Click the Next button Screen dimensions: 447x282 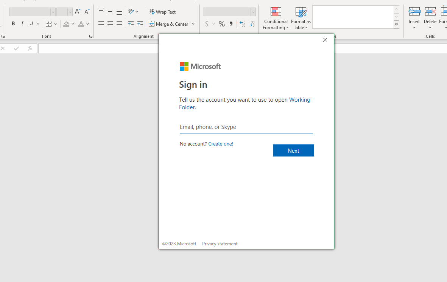coord(293,150)
